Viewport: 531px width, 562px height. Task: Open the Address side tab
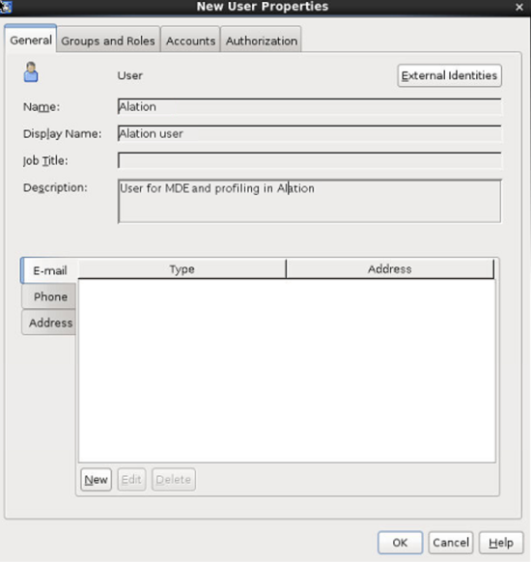coord(50,323)
